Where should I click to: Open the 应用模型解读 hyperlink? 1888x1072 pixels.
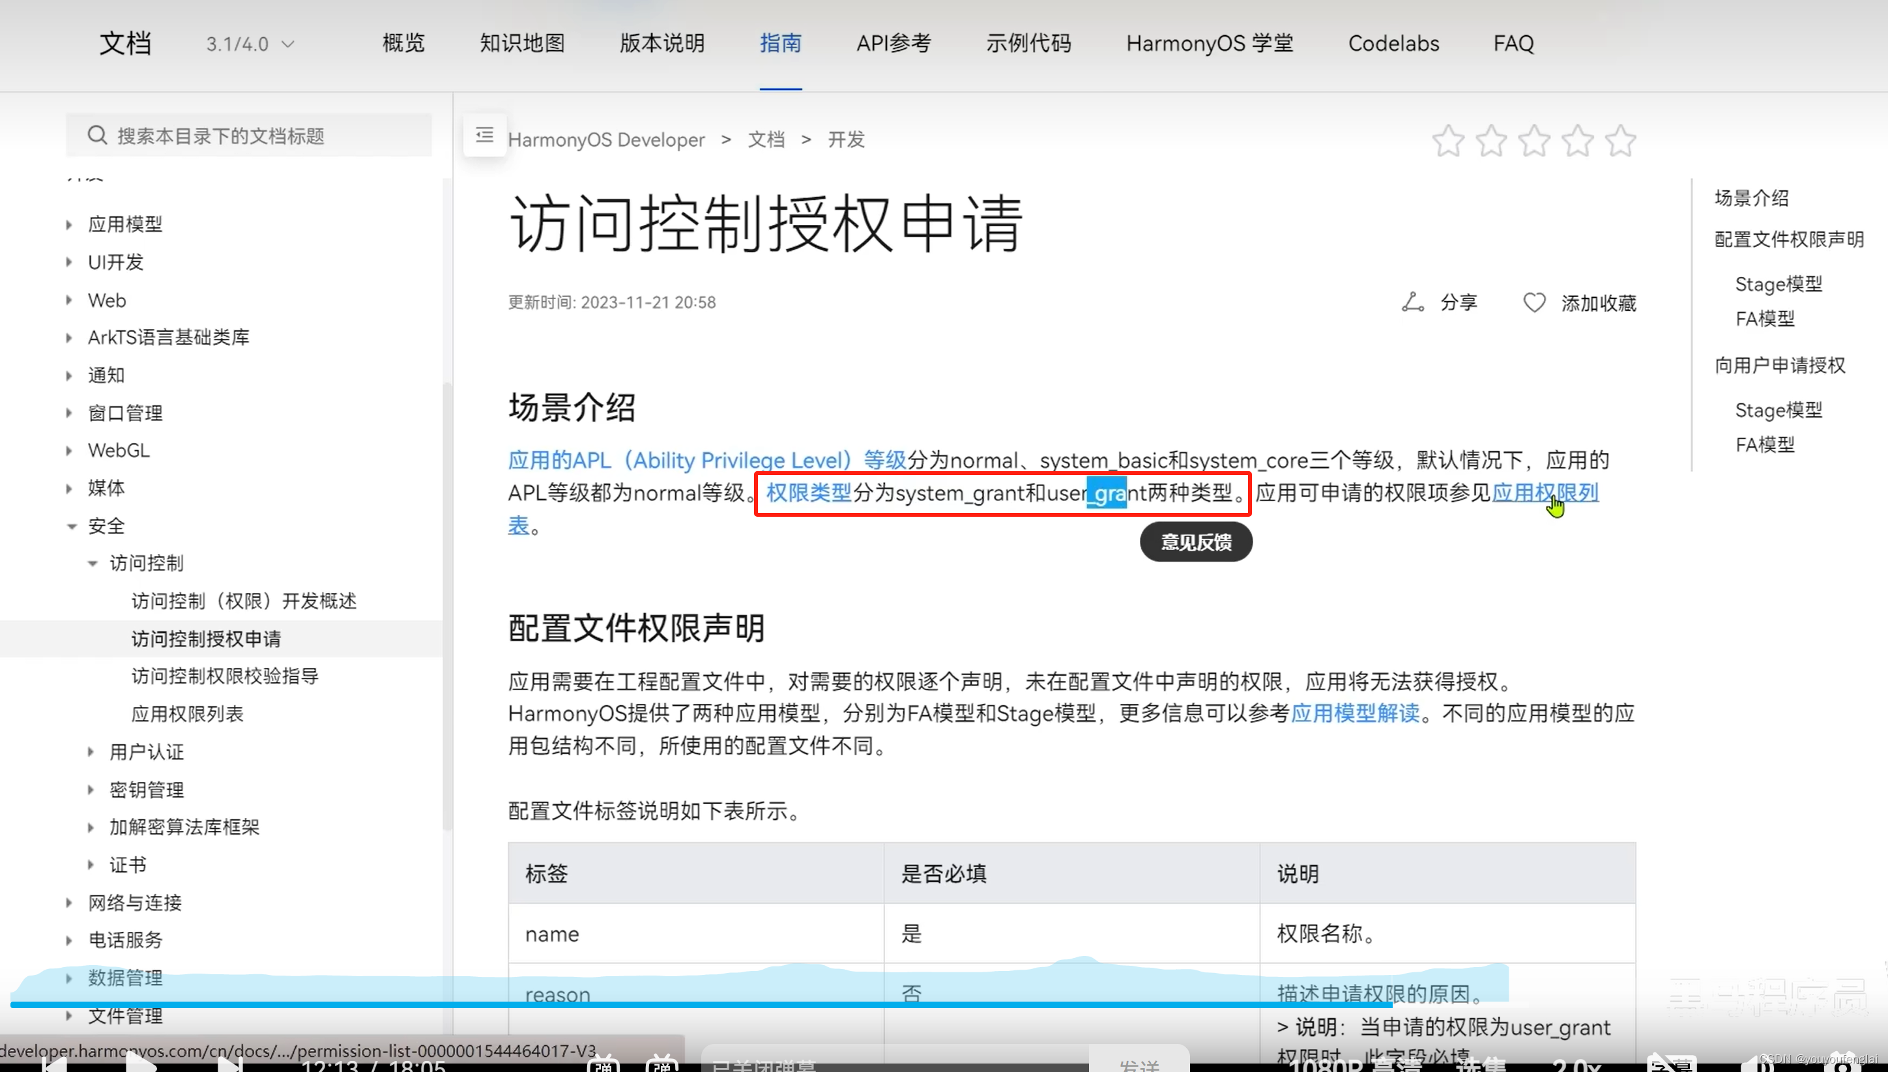coord(1355,713)
